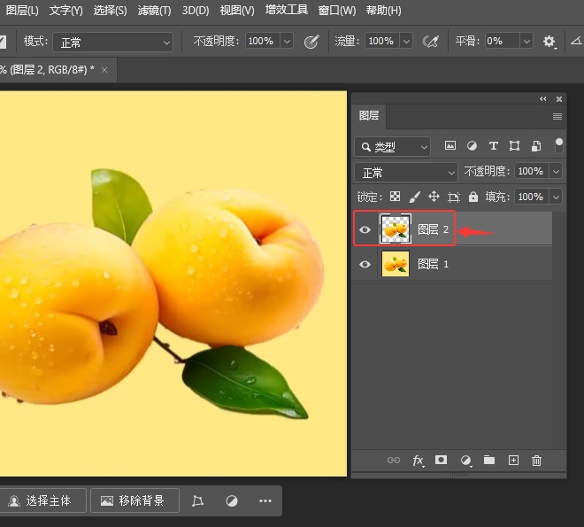Open the 模式 blend mode dropdown in options bar

(113, 42)
